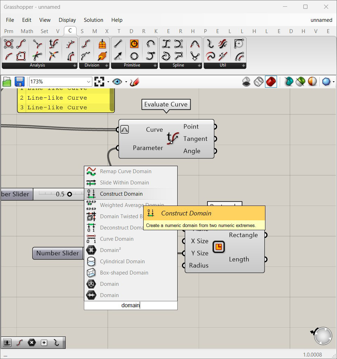
Task: Click the Open file folder icon
Action: pos(7,82)
